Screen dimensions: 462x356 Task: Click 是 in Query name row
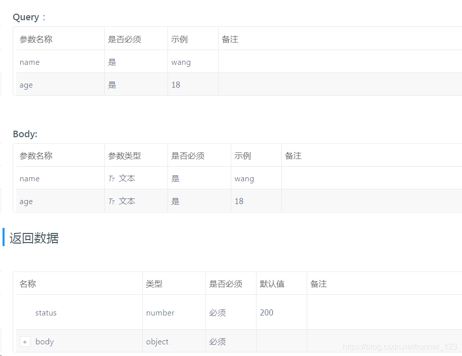point(112,62)
